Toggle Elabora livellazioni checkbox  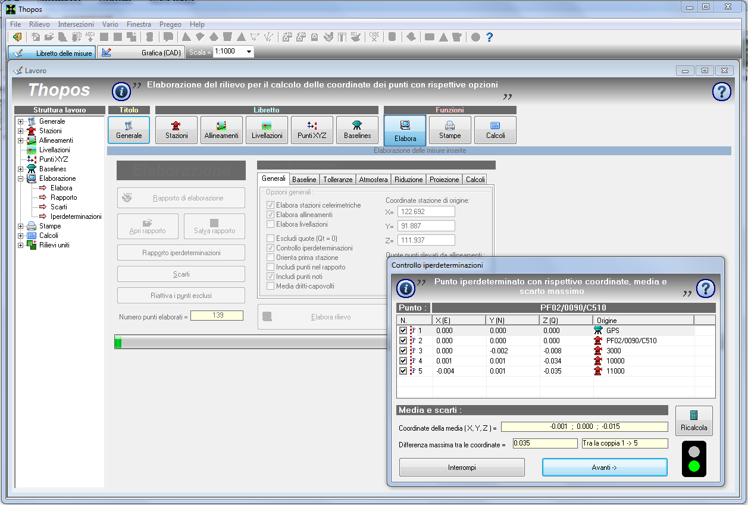(x=271, y=224)
